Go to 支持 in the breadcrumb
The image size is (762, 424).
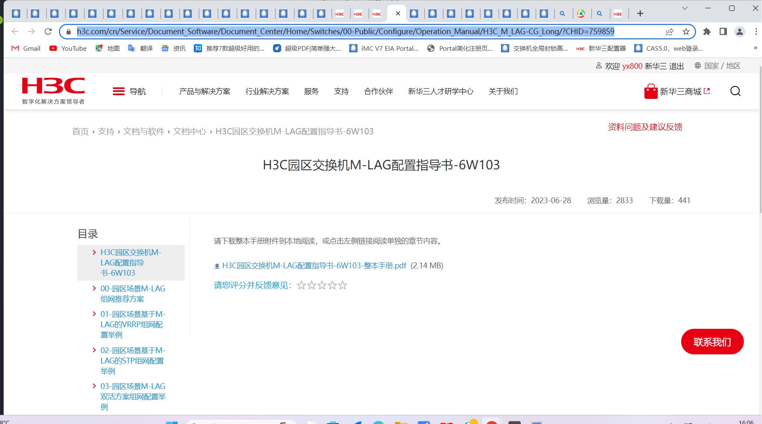(106, 131)
